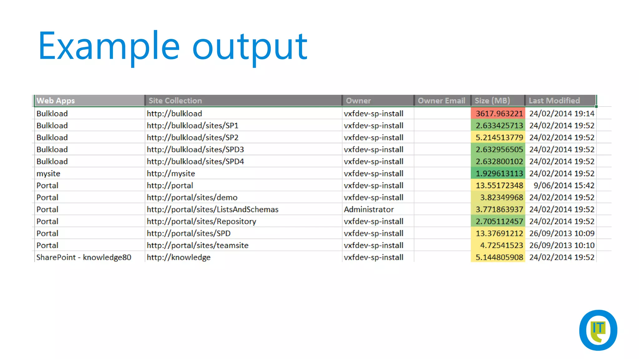The height and width of the screenshot is (359, 639).
Task: Click the http://mysite cell
Action: tap(243, 174)
